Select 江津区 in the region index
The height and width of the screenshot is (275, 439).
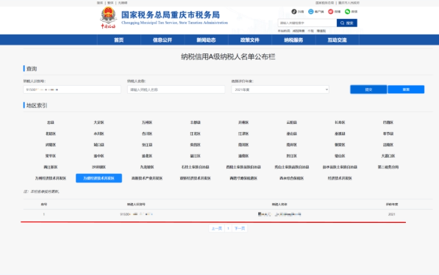pos(243,133)
